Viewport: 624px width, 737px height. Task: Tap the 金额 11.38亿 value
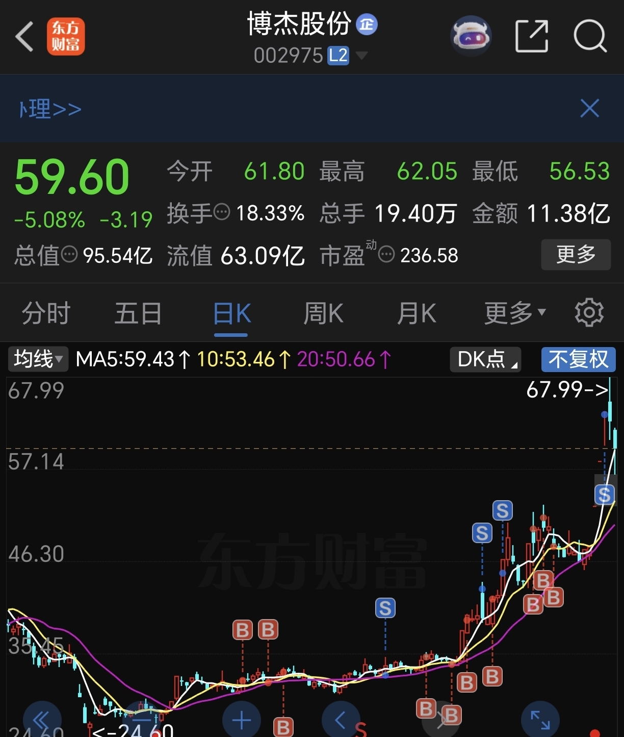[x=568, y=213]
